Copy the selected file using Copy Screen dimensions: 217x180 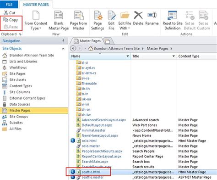(11, 20)
